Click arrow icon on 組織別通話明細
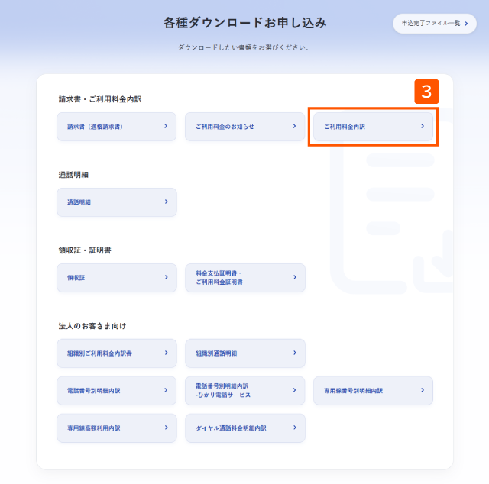 [x=295, y=353]
